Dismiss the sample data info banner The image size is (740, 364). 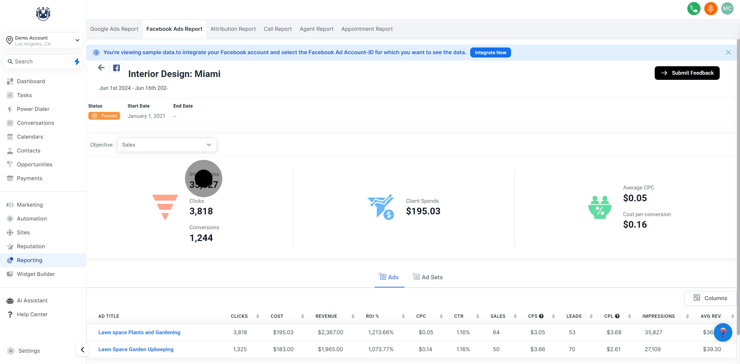pos(728,53)
